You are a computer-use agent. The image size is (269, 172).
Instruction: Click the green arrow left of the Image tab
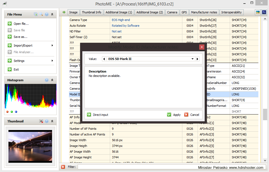(x=64, y=12)
